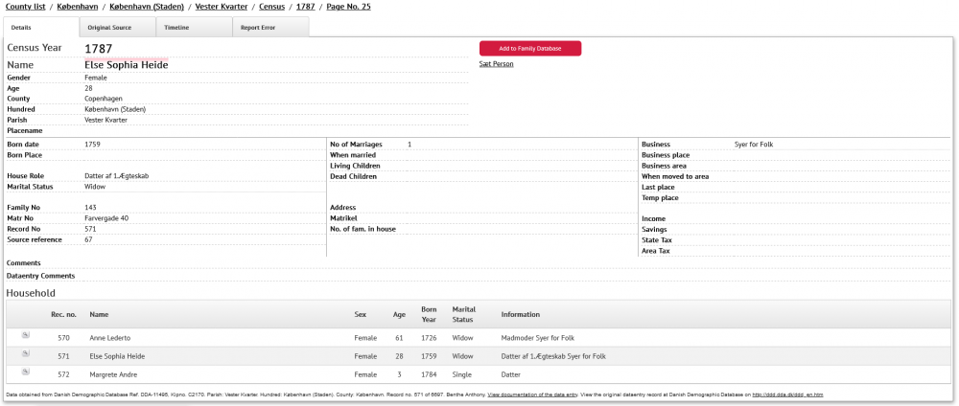Open record icon for Anne Lederto

[x=25, y=335]
